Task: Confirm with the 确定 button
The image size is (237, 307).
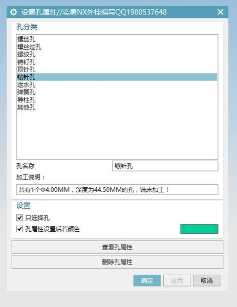Action: pos(147,280)
